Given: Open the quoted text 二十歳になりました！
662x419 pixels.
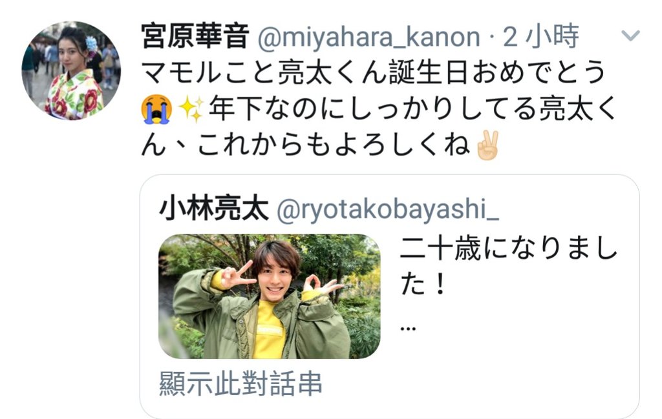Looking at the screenshot, I should click(509, 265).
